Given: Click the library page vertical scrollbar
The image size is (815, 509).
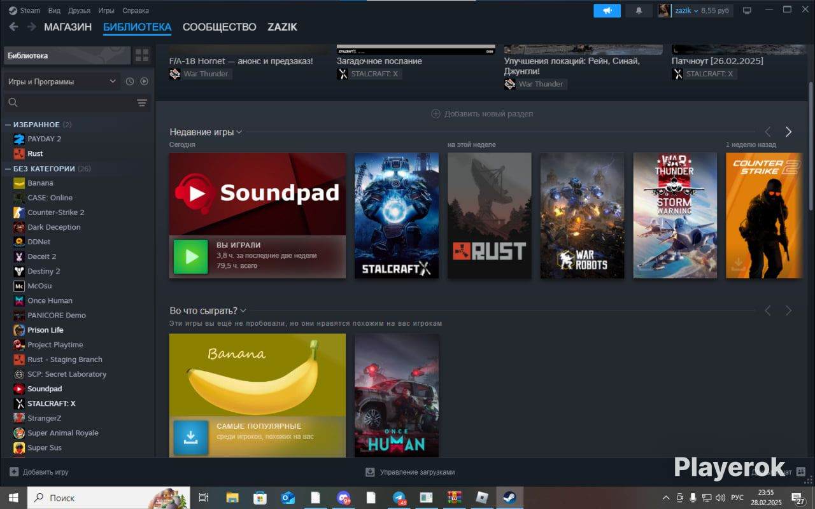Looking at the screenshot, I should [811, 146].
